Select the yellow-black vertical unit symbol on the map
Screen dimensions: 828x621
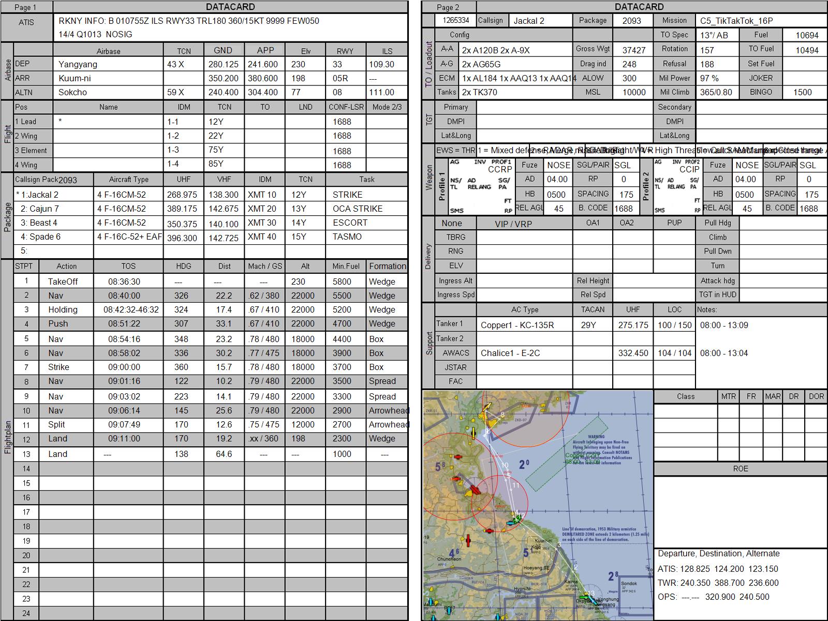coord(472,433)
